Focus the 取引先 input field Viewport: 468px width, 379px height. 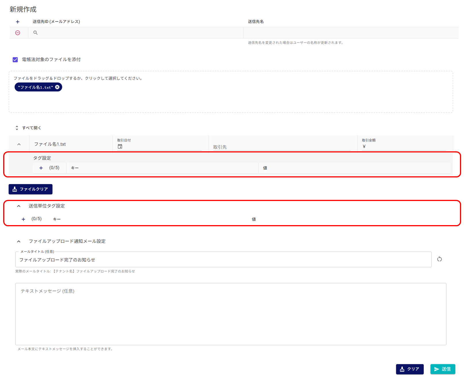pyautogui.click(x=281, y=147)
